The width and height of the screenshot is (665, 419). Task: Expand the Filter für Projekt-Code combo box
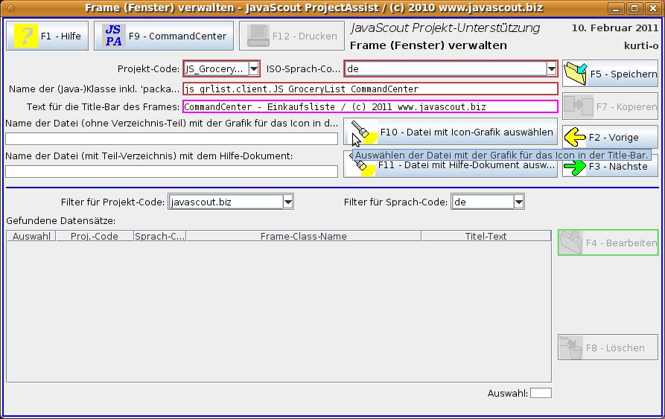(287, 202)
